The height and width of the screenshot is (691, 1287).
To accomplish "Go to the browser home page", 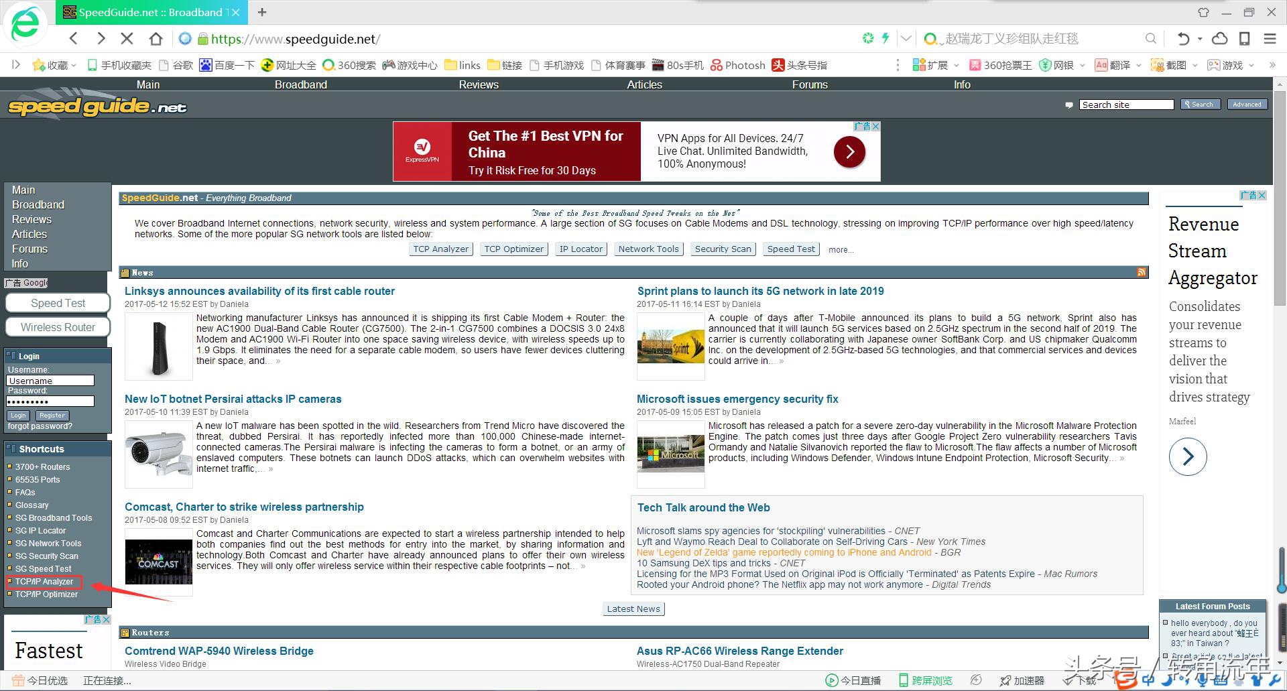I will point(156,39).
